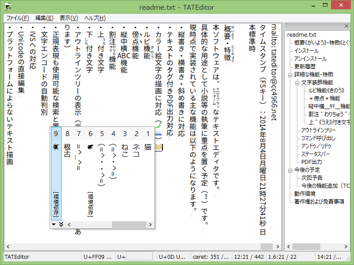Open the candidate list dropdown arrow

coord(54,224)
